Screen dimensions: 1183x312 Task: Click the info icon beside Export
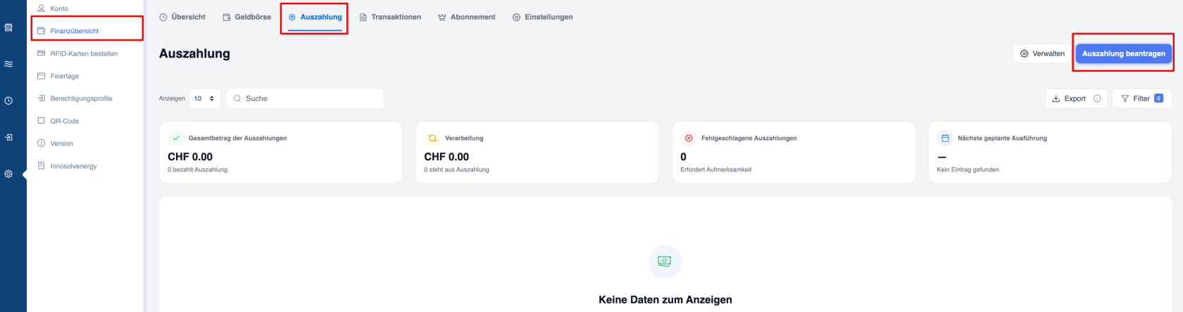1097,98
